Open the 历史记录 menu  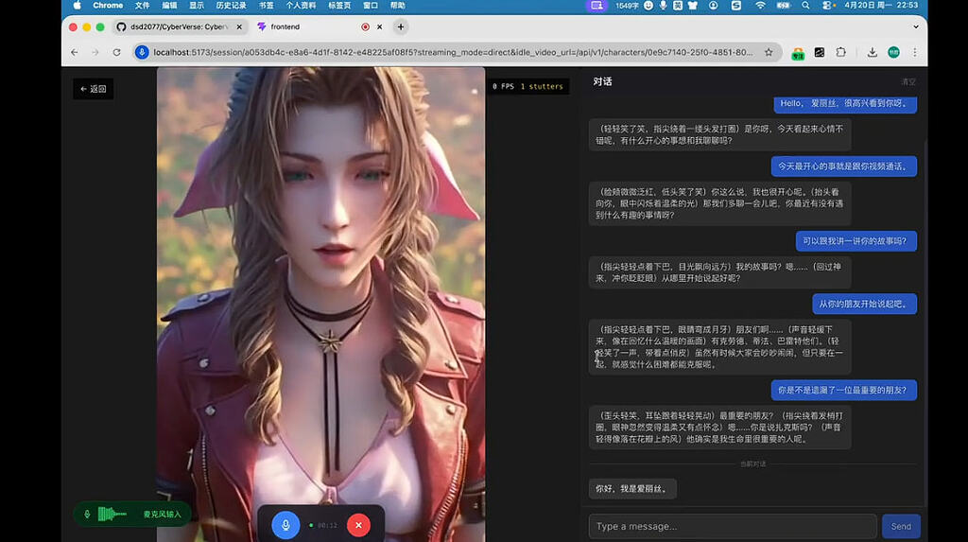(x=231, y=6)
